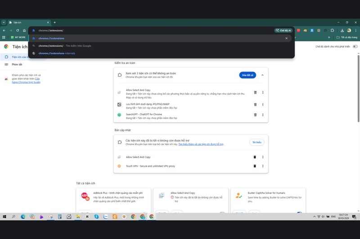Open the Adblock Plus extension card icon
The image size is (360, 239).
pos(85,196)
